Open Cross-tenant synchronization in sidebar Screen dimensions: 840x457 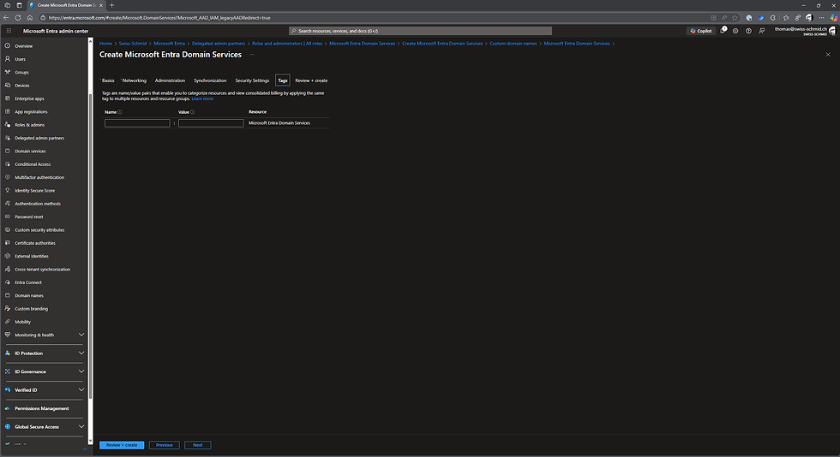(x=42, y=270)
